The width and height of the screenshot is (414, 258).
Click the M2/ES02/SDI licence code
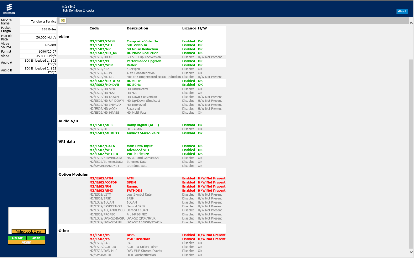click(101, 45)
